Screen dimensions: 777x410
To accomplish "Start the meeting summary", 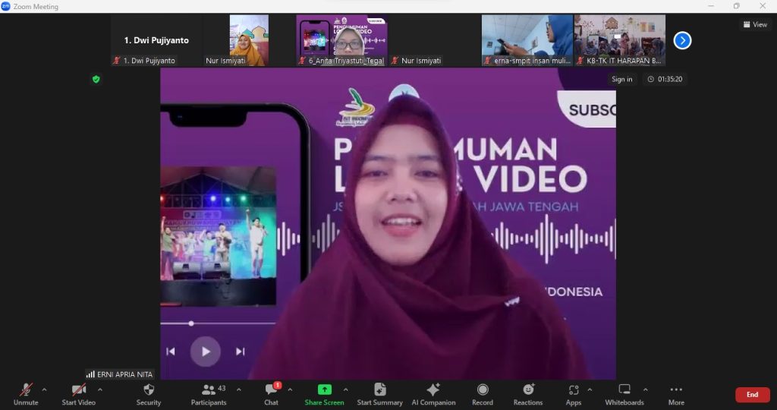I will (x=379, y=390).
